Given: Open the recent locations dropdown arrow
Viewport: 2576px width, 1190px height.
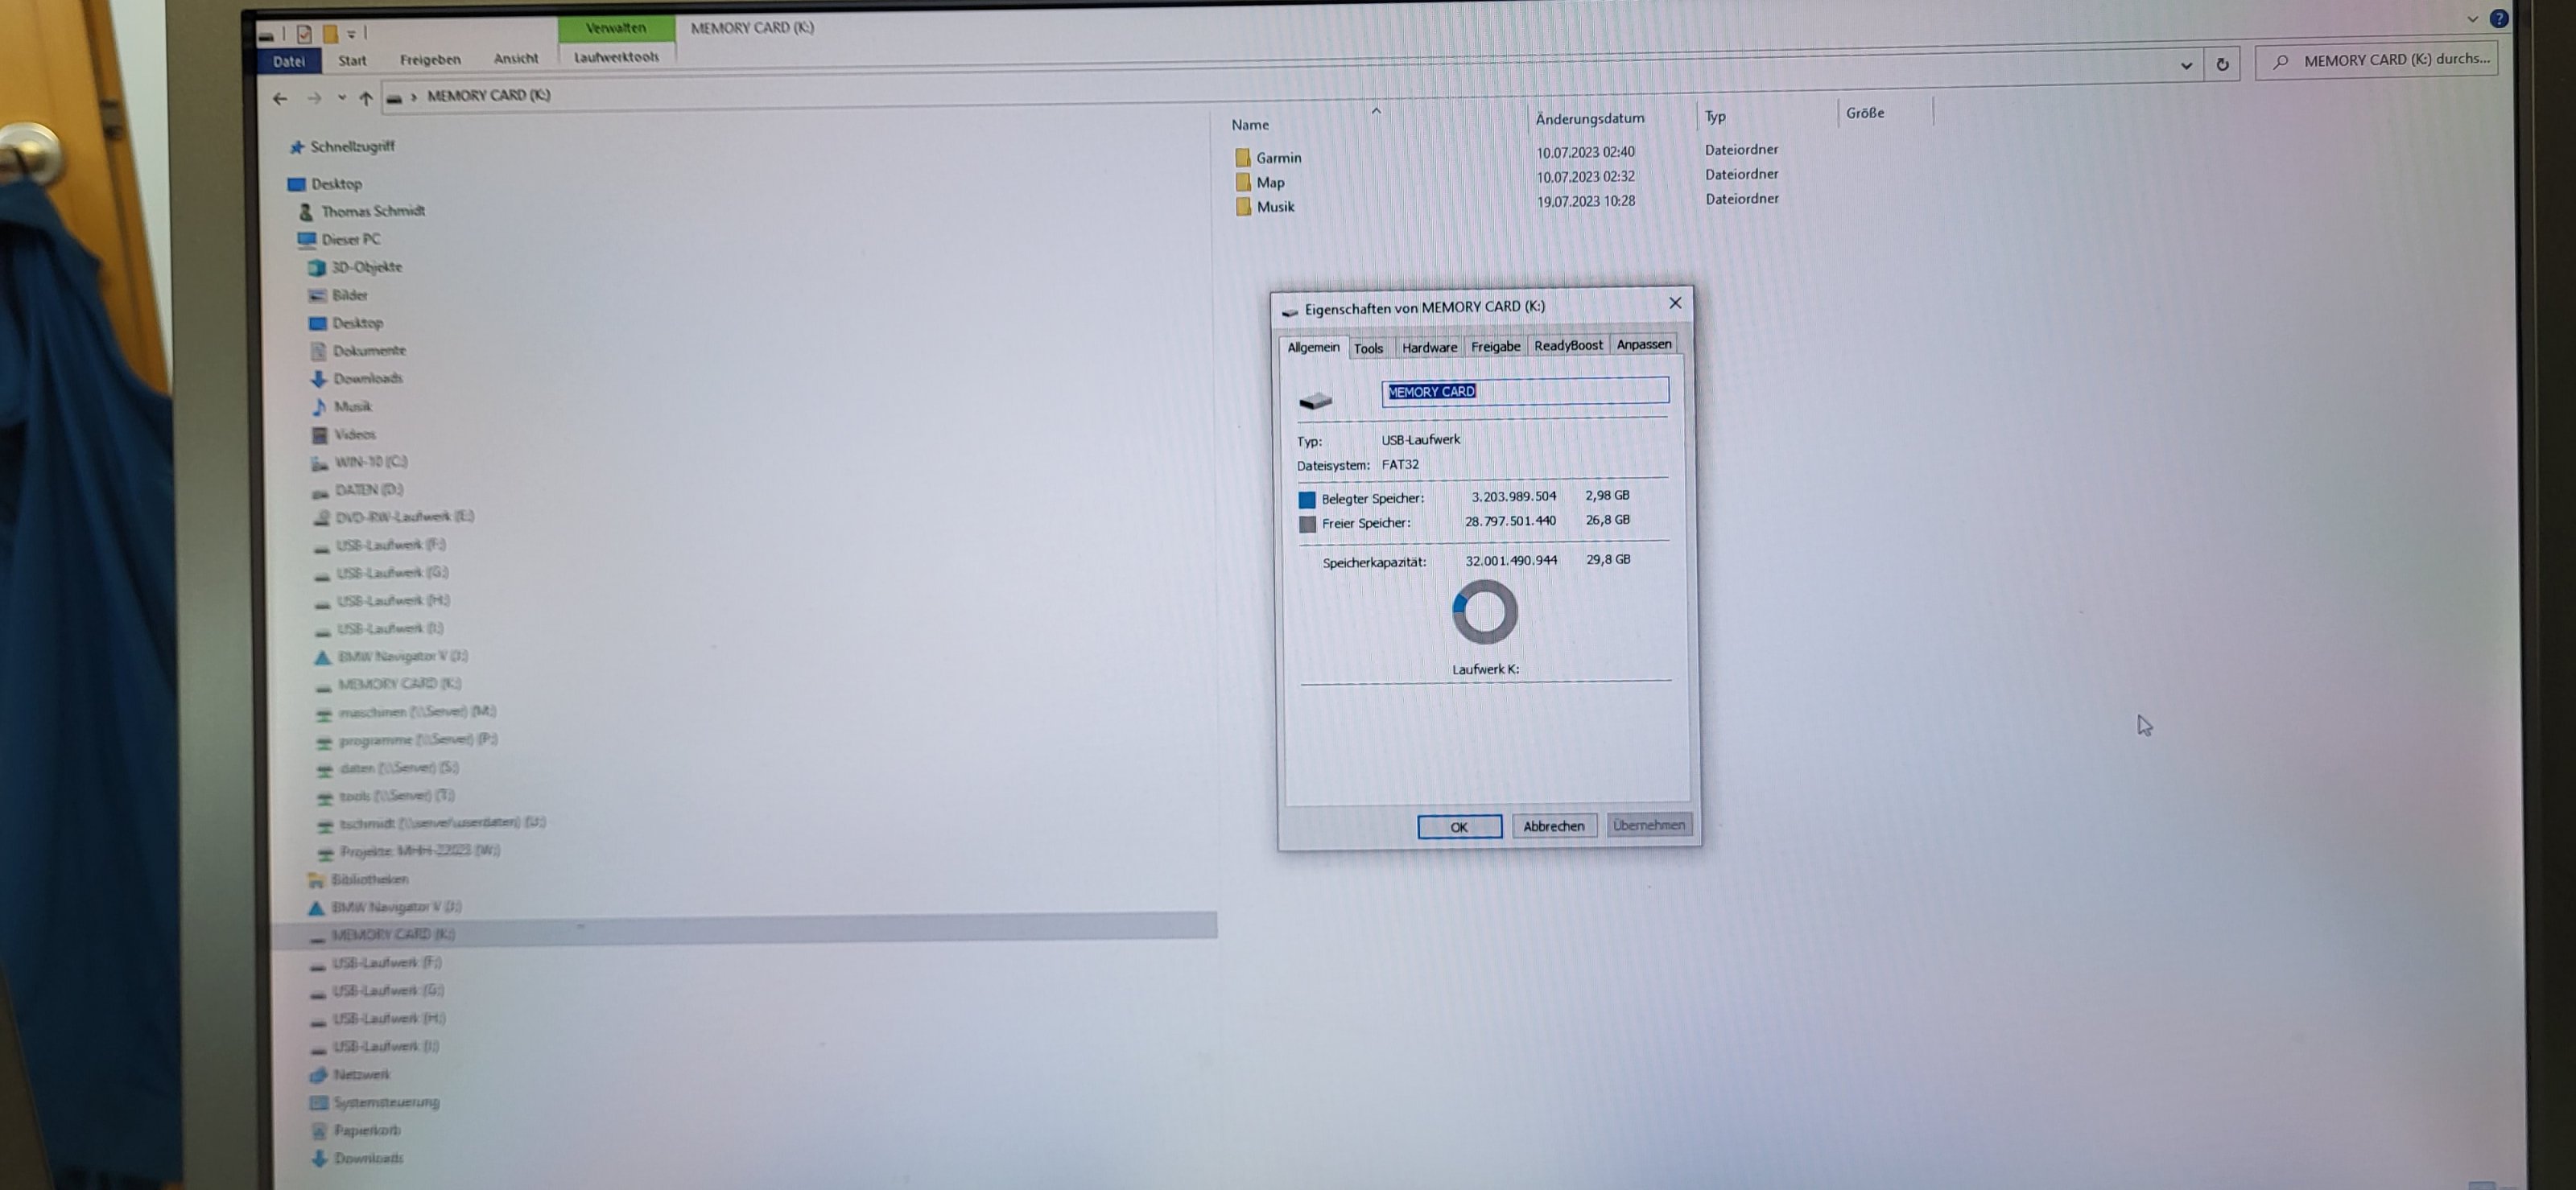Looking at the screenshot, I should click(342, 98).
